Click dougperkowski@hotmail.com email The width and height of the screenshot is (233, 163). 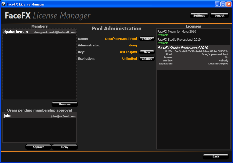(x=55, y=32)
